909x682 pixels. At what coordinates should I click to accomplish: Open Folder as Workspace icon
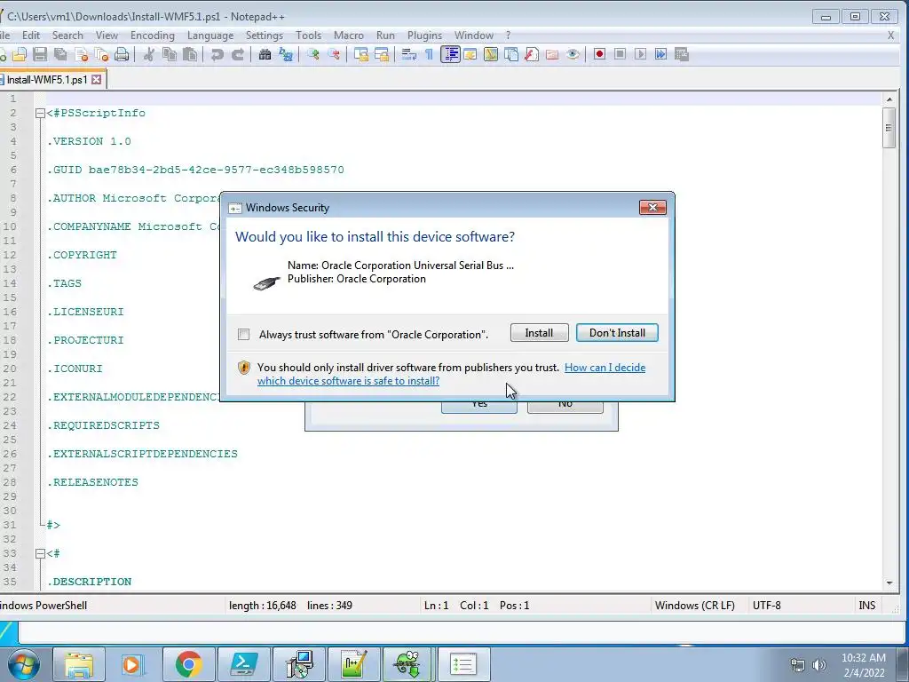[552, 54]
